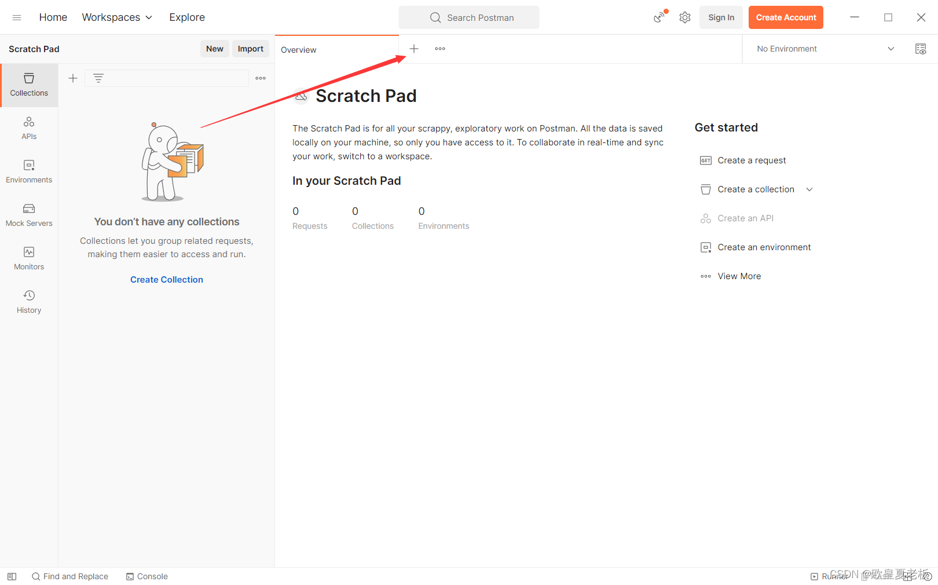Go to Mock Servers in sidebar
This screenshot has height=585, width=938.
[29, 215]
